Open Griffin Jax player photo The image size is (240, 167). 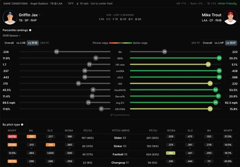10,17
